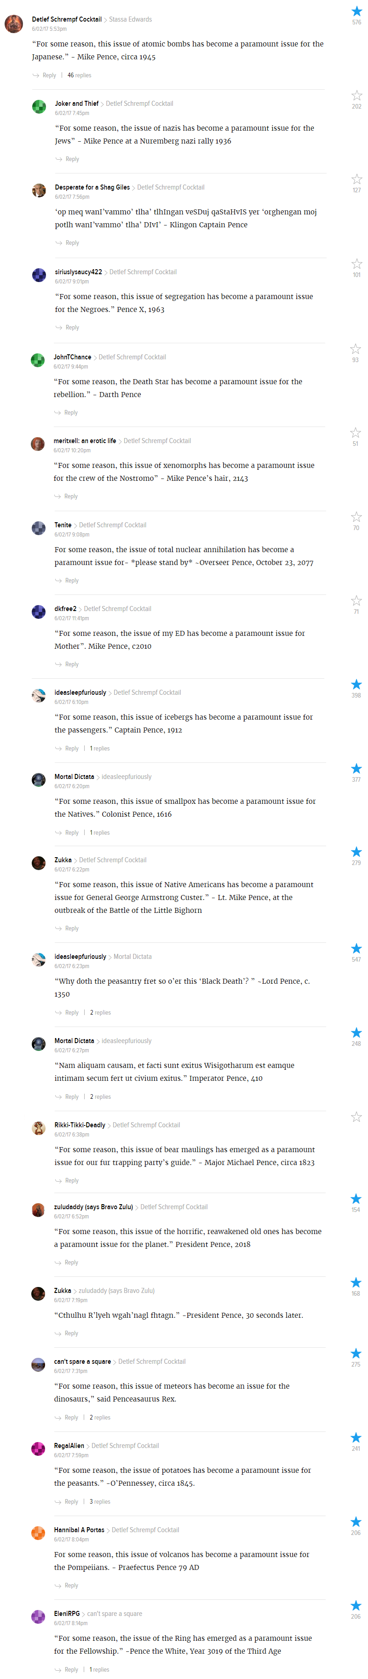Viewport: 368px width, 1679px height.
Task: Star Joker and Thief's comment
Action: pos(356,95)
